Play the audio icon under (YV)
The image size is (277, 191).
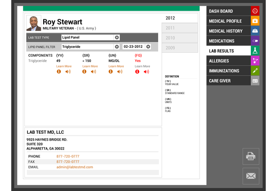click(68, 72)
